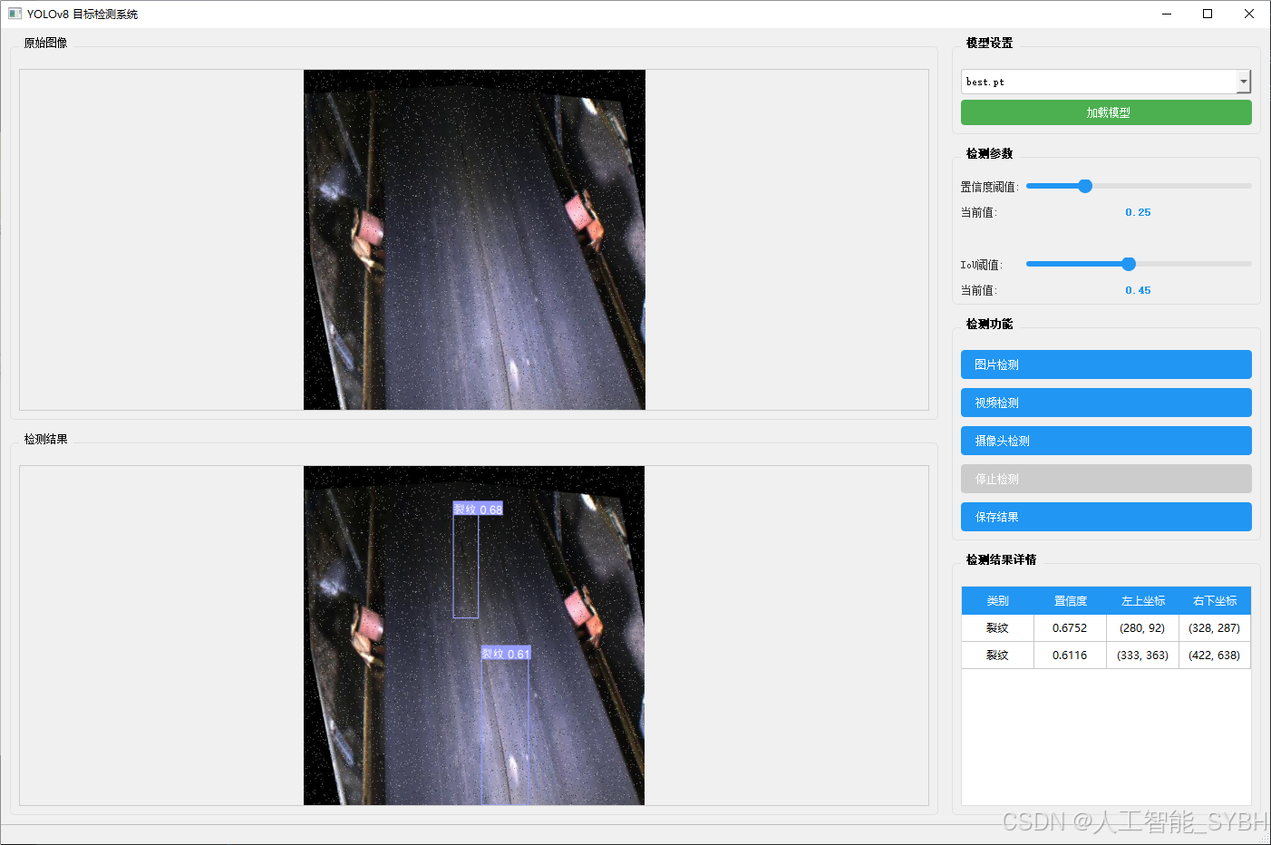Select the 0.6752 confidence cell

point(1070,628)
